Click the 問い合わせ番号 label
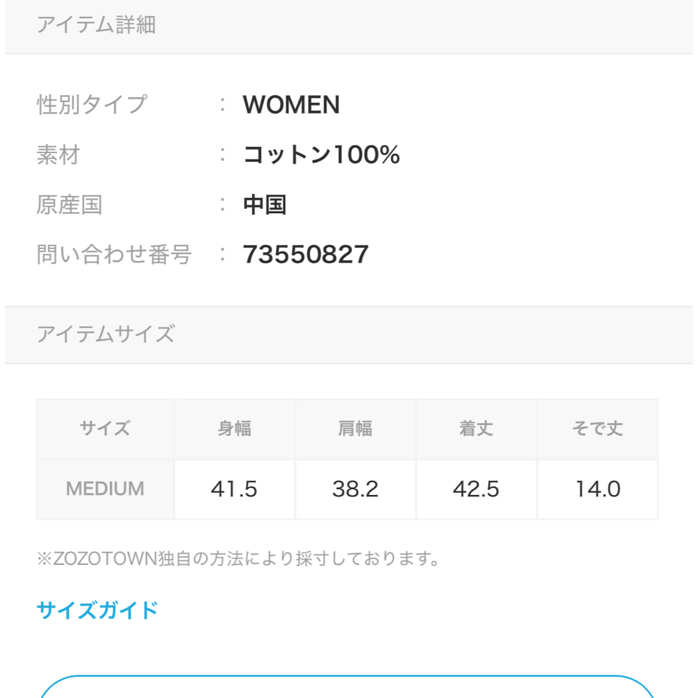The width and height of the screenshot is (698, 698). point(114,255)
